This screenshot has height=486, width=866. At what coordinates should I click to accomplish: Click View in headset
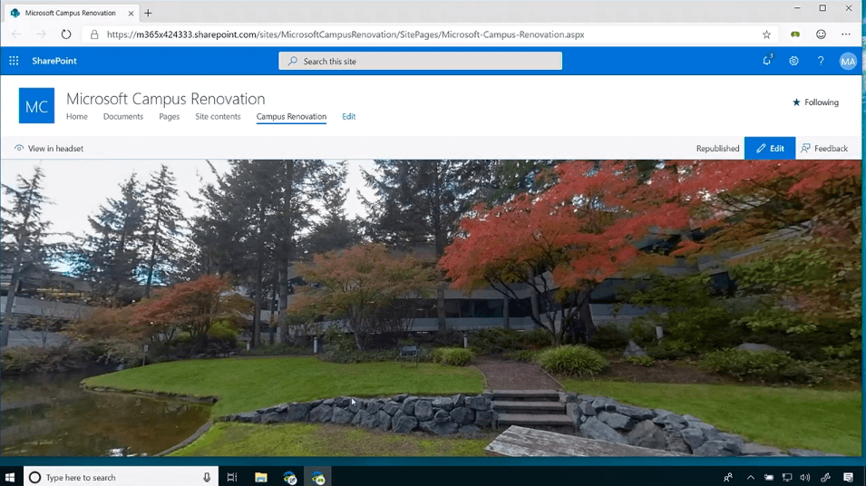(49, 149)
